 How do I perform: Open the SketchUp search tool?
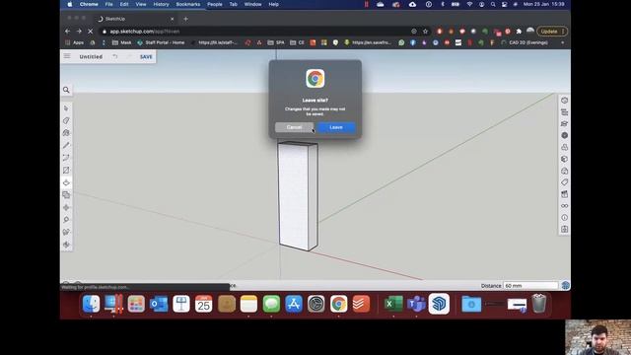(x=66, y=90)
